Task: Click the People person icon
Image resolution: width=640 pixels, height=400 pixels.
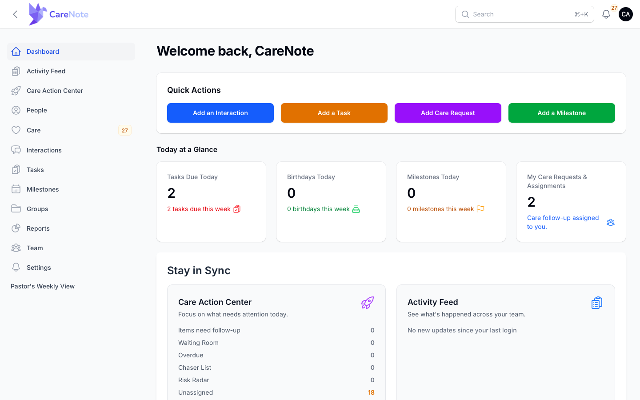Action: [16, 110]
